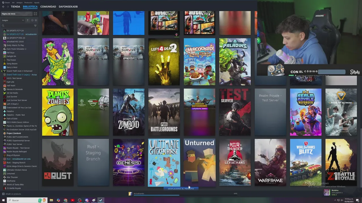The width and height of the screenshot is (362, 203).
Task: Open the Warframe cover
Action: pos(270,162)
